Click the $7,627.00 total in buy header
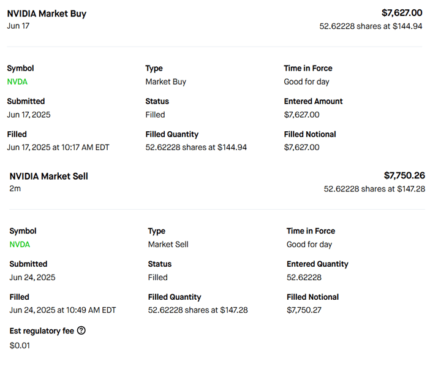This screenshot has width=430, height=374. click(402, 13)
